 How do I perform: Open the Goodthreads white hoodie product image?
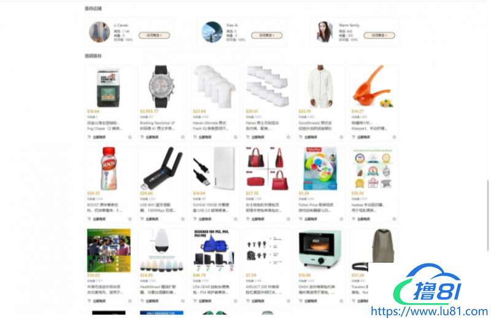tap(320, 87)
